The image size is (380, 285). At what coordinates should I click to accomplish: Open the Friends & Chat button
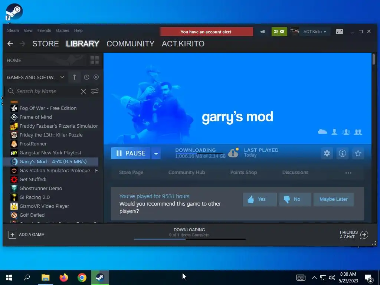354,235
